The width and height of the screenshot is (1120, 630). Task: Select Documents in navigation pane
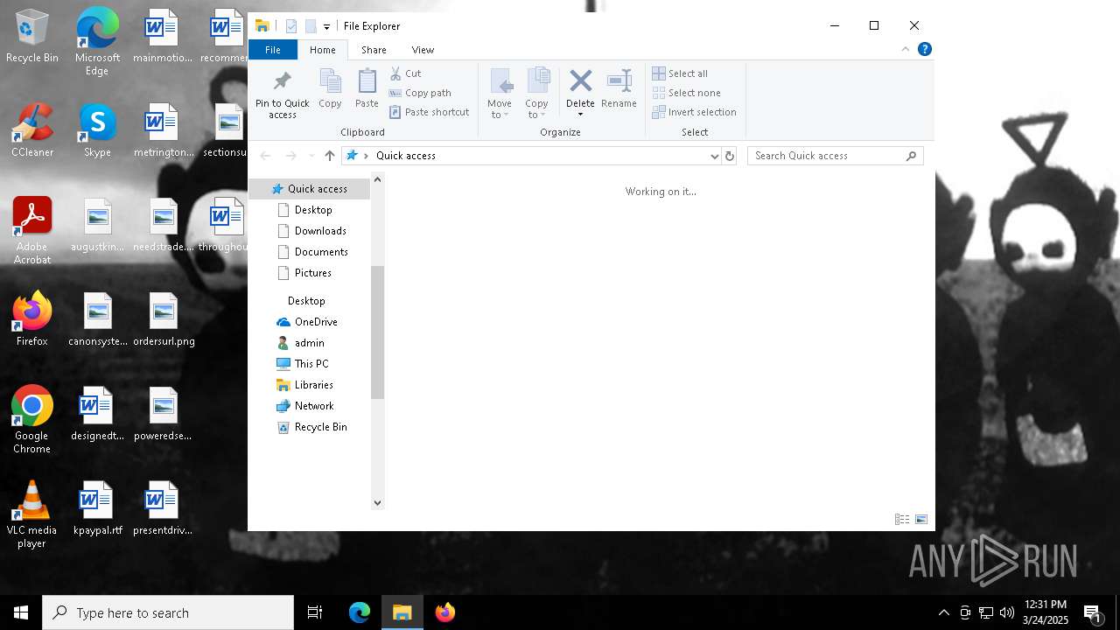(321, 252)
